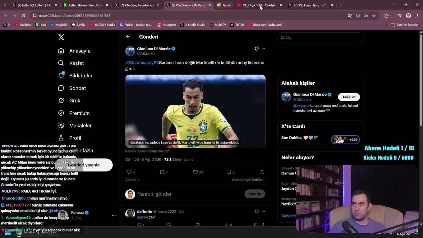Open more options on delfonte's reply

coord(263,212)
